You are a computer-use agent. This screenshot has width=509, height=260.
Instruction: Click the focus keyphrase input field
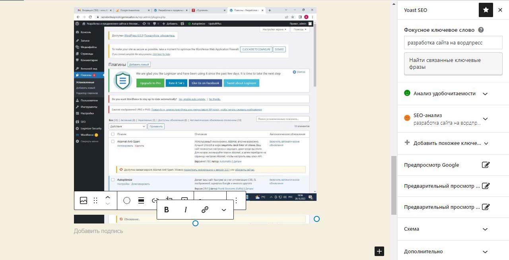[453, 43]
